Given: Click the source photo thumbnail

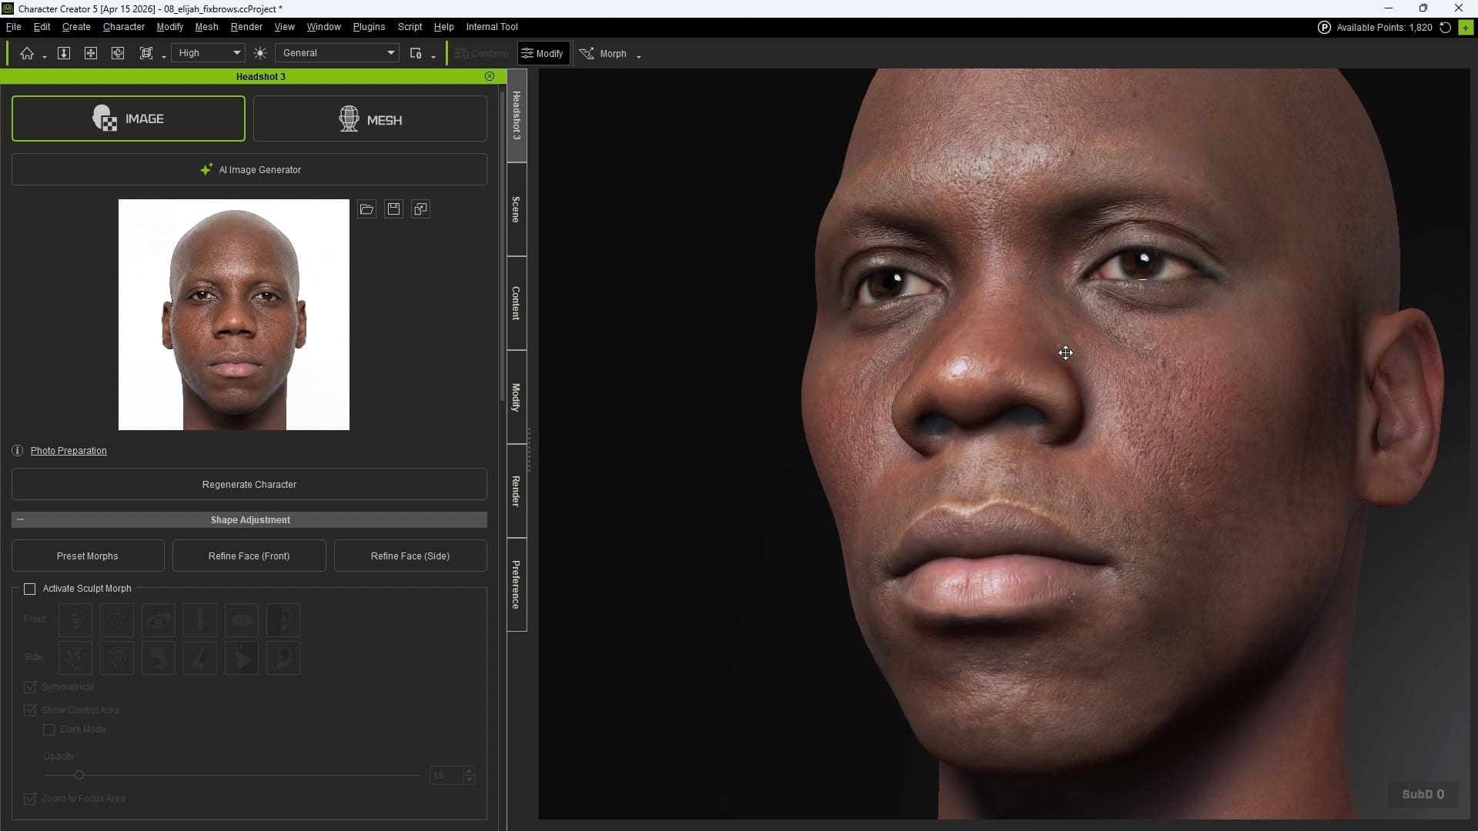Looking at the screenshot, I should point(234,315).
